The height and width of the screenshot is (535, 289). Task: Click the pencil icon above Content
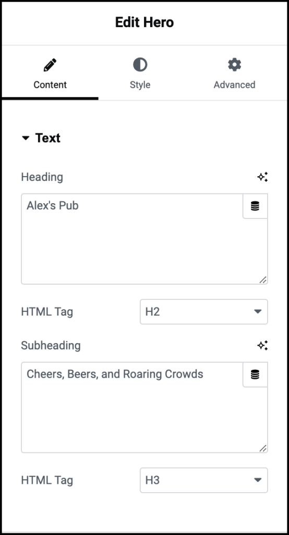pos(50,65)
